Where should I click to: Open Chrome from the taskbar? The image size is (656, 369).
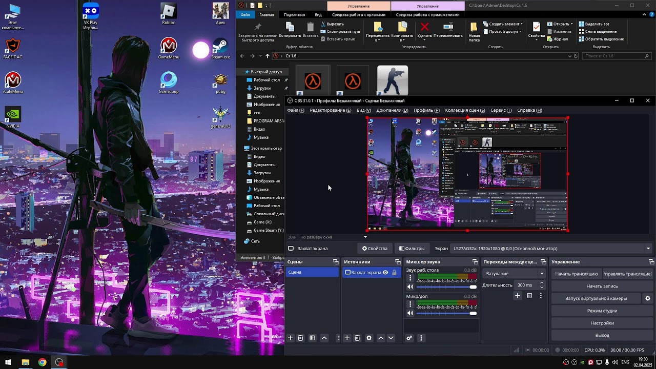pos(42,362)
